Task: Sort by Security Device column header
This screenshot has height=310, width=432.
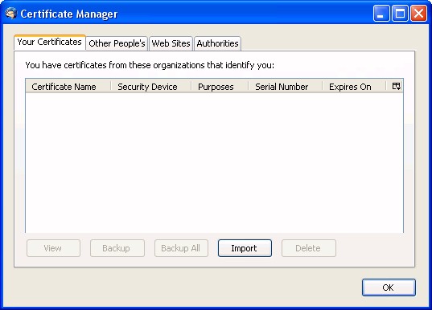Action: 151,87
